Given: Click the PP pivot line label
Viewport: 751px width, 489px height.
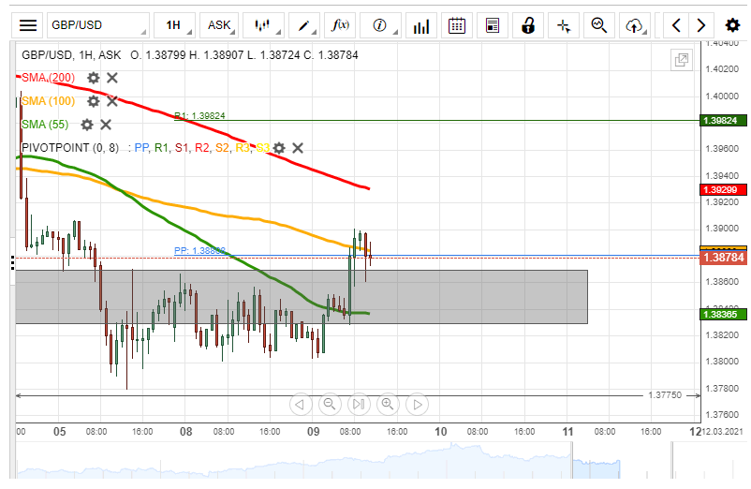Looking at the screenshot, I should (199, 250).
